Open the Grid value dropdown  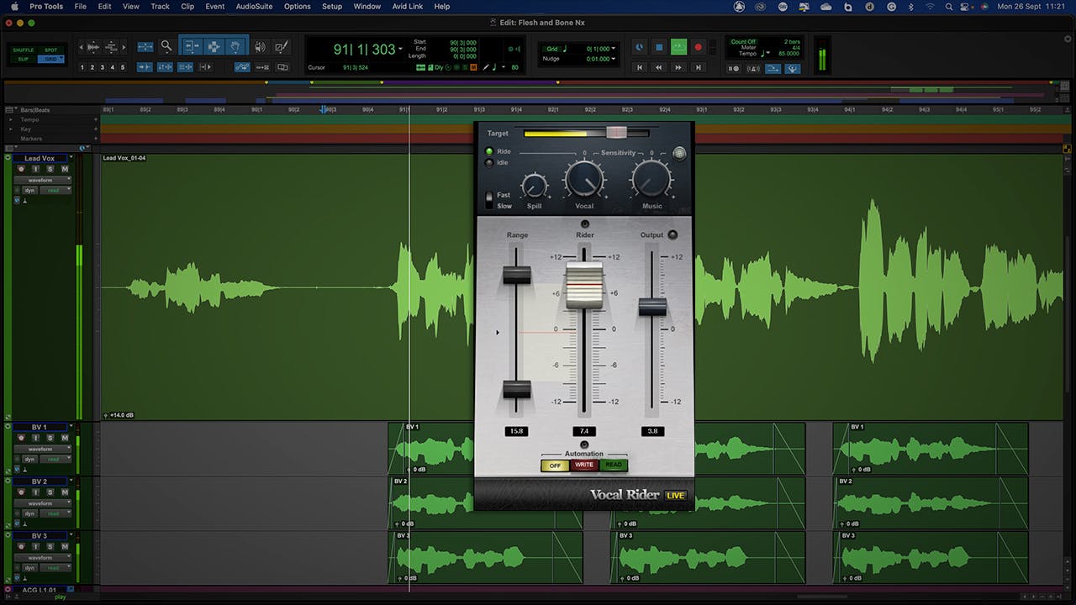coord(613,48)
